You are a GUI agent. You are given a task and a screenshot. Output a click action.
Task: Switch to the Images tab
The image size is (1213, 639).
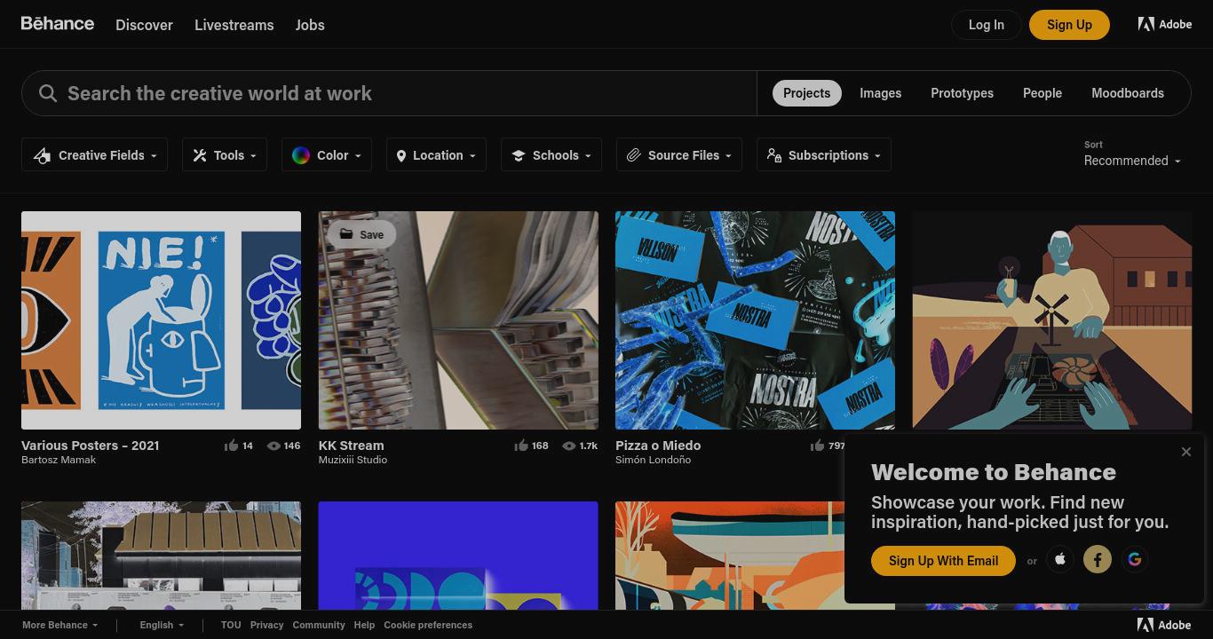pos(880,93)
